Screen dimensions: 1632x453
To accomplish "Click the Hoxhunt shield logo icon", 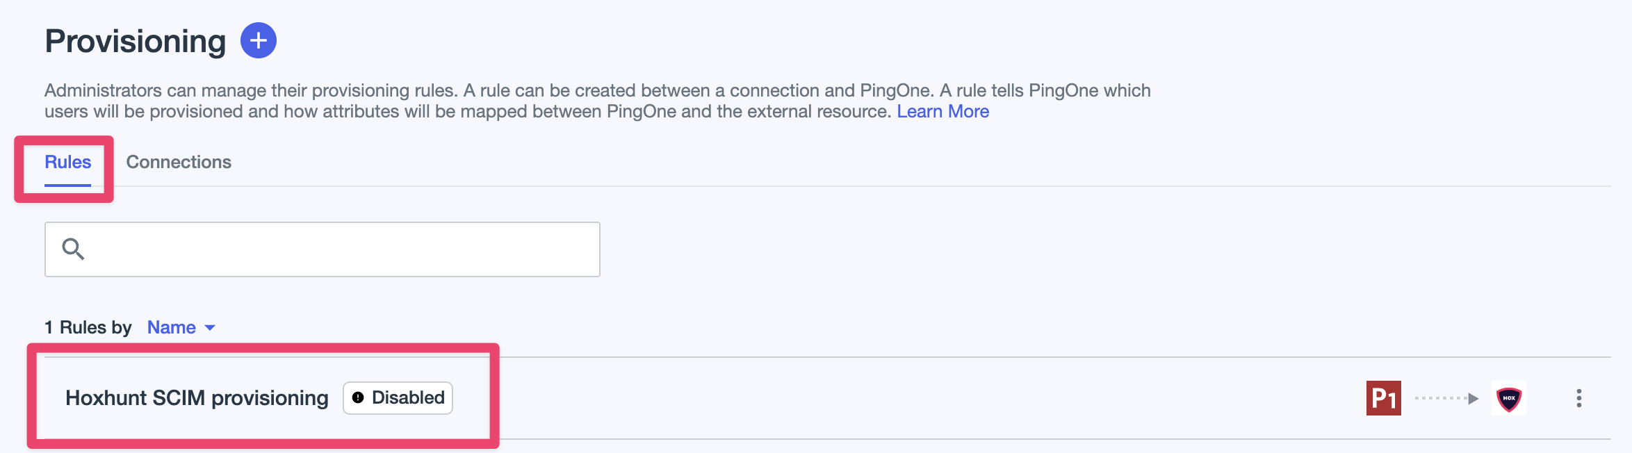I will tap(1509, 398).
